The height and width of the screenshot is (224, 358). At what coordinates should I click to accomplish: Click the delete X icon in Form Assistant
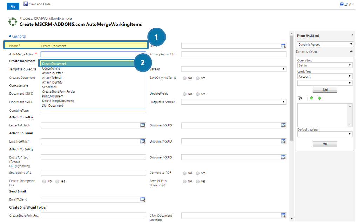pos(300,98)
